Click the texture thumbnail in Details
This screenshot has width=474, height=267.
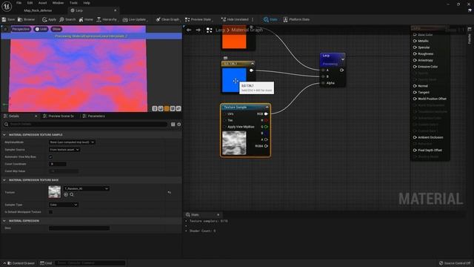[54, 192]
